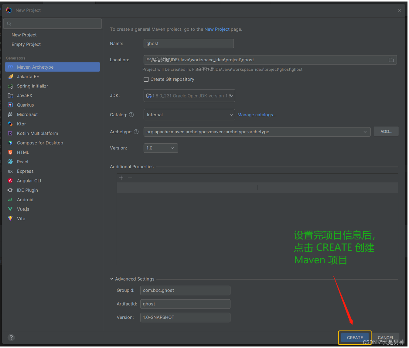
Task: Select the IDE Plugin generator
Action: [53, 190]
